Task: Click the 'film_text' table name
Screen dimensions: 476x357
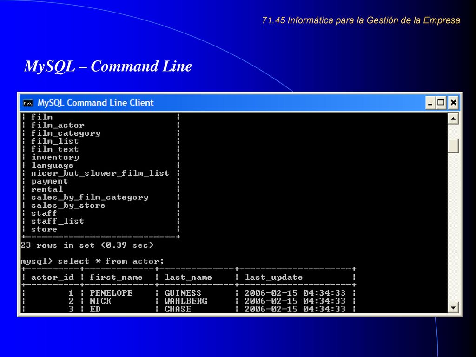Action: click(55, 149)
